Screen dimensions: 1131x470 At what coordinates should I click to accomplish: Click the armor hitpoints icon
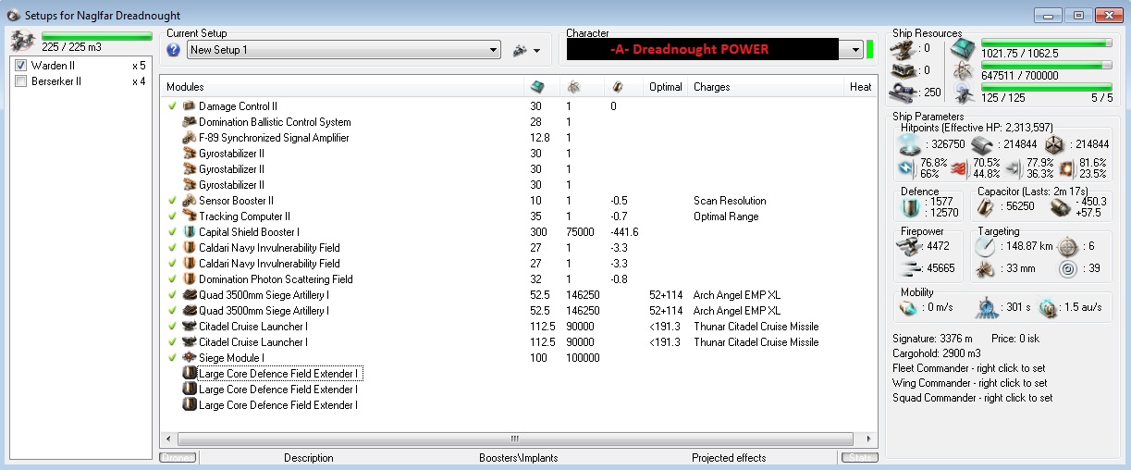click(x=981, y=143)
